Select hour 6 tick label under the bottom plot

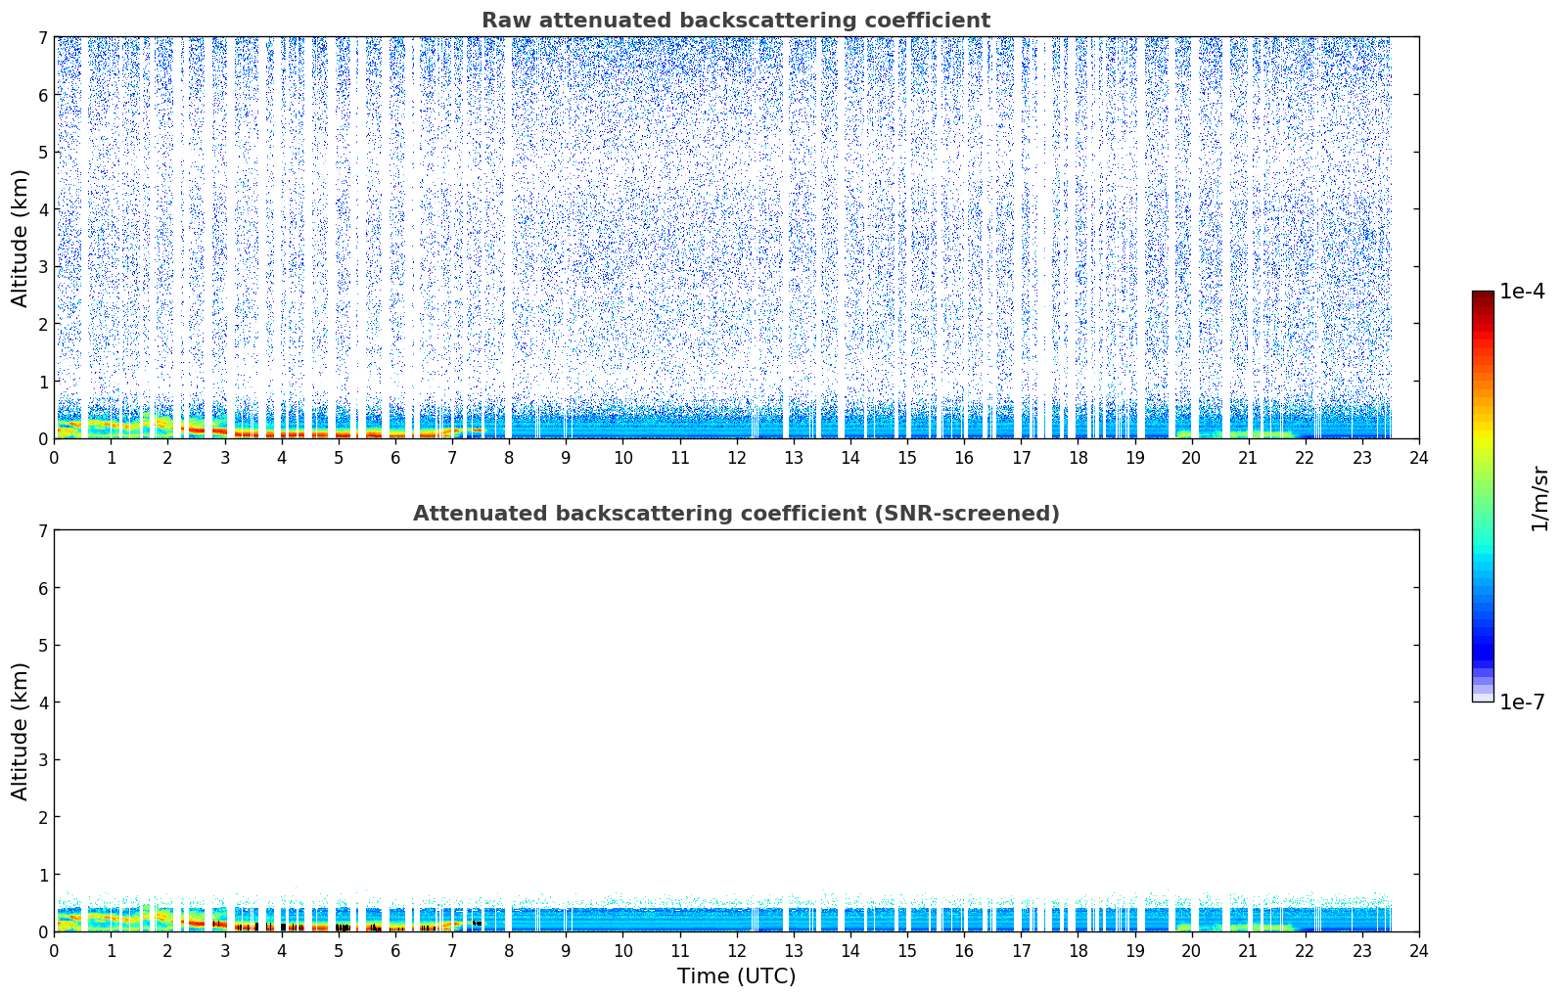pos(395,950)
